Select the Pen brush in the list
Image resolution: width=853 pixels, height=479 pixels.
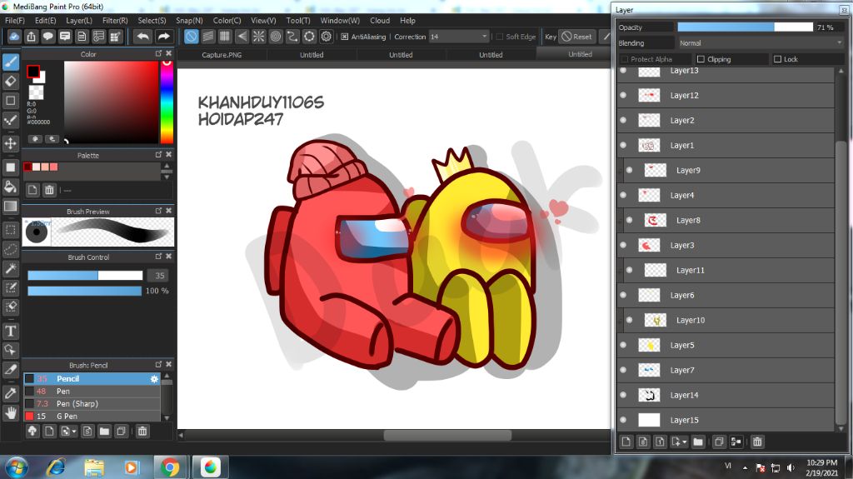[x=92, y=392]
